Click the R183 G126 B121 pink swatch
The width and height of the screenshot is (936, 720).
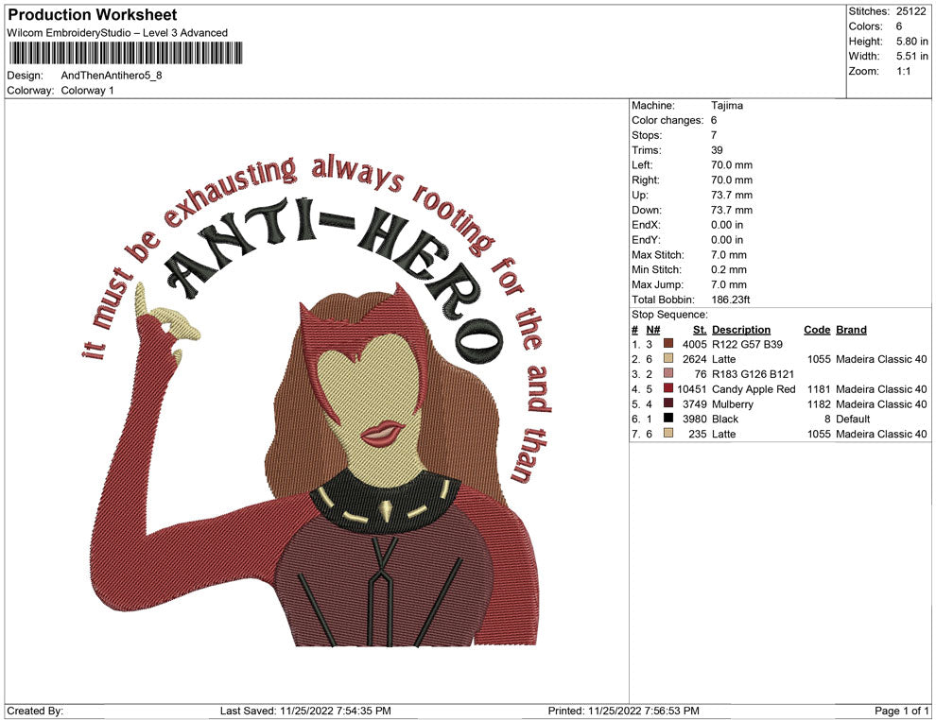coord(668,373)
